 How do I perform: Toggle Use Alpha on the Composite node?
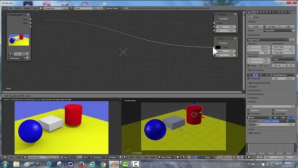pos(217,19)
